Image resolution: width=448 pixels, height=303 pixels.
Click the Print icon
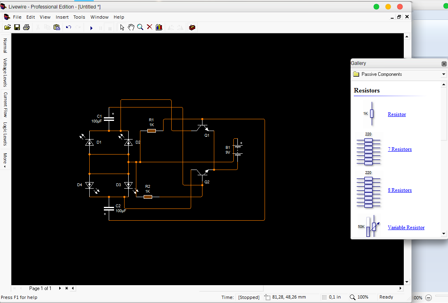point(26,27)
